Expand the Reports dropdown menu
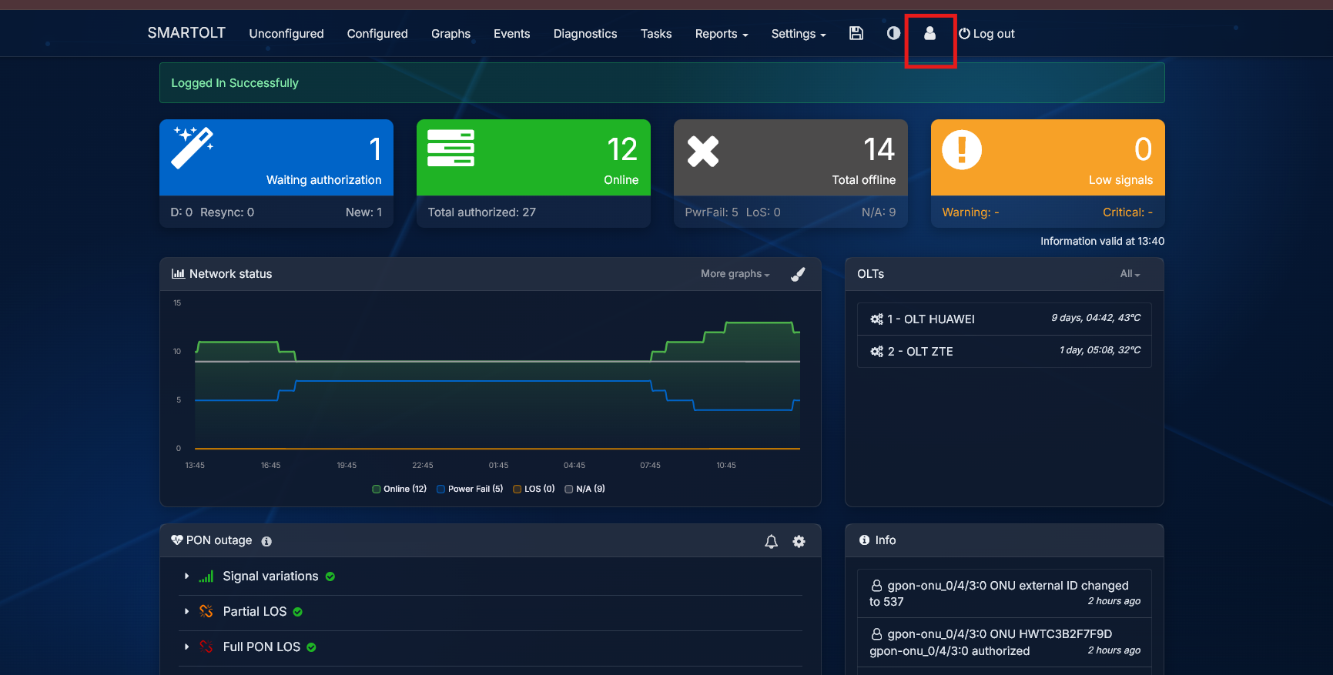 722,34
